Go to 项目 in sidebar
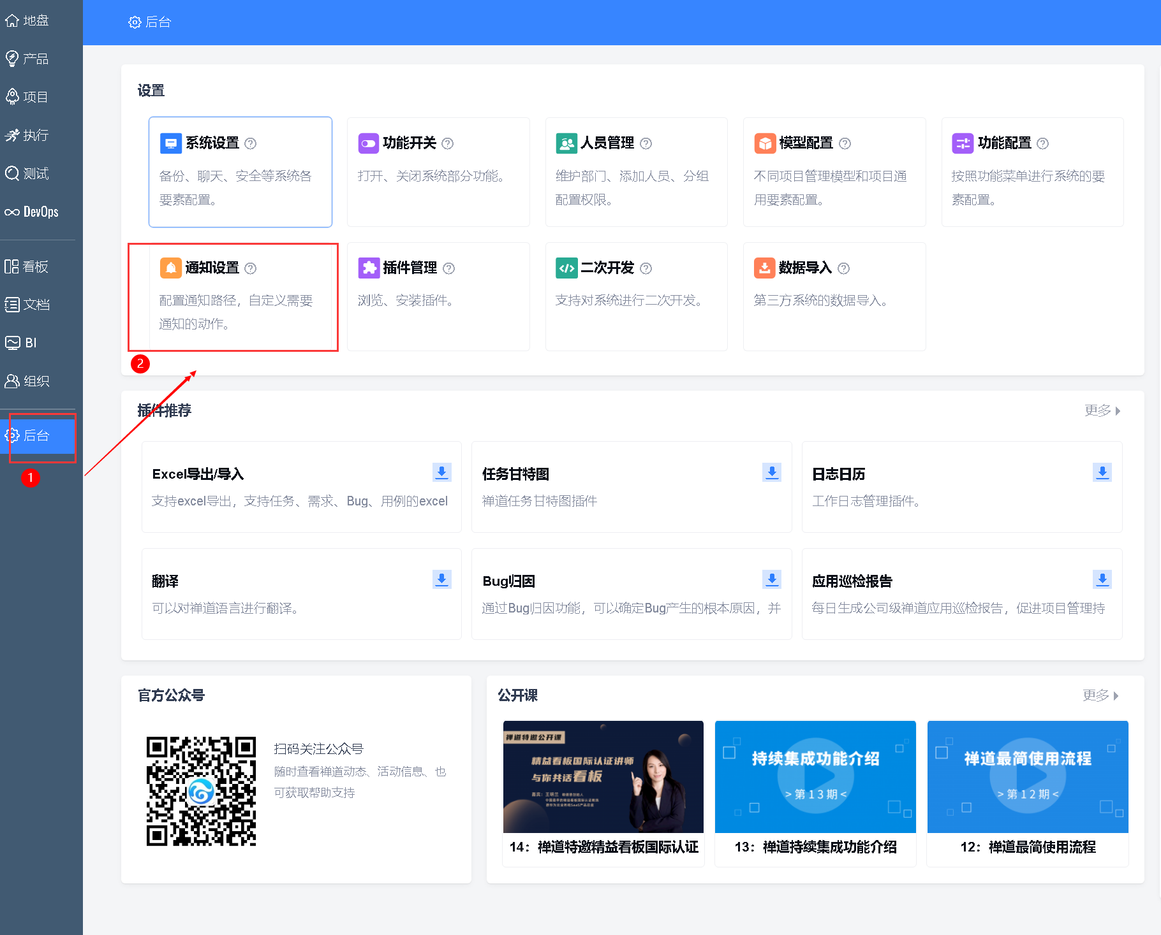Image resolution: width=1161 pixels, height=935 pixels. point(27,97)
